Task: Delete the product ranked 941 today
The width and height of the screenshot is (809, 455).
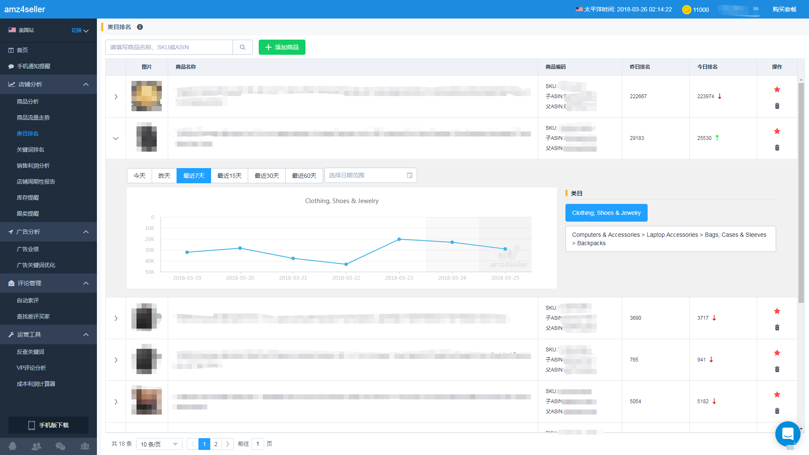Action: click(777, 369)
